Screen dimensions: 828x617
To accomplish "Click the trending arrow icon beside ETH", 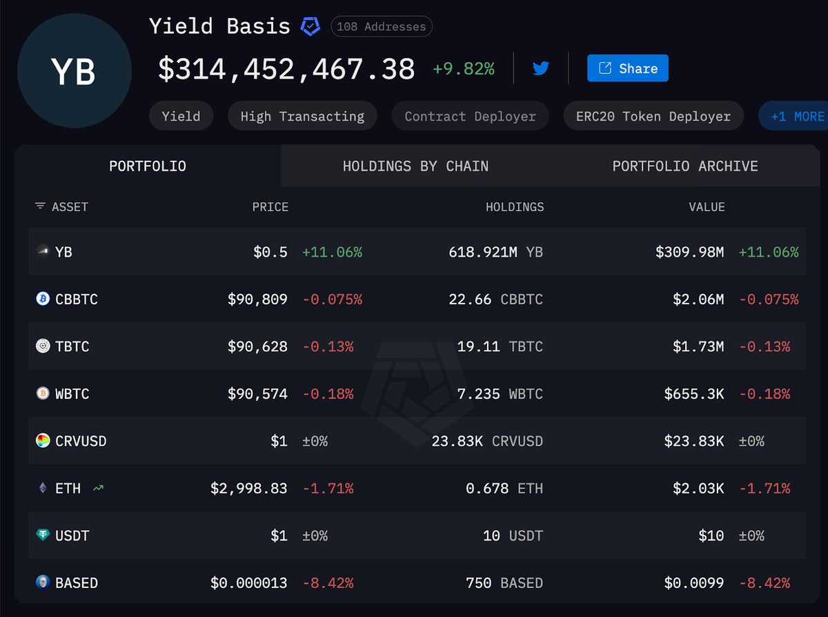I will (98, 489).
